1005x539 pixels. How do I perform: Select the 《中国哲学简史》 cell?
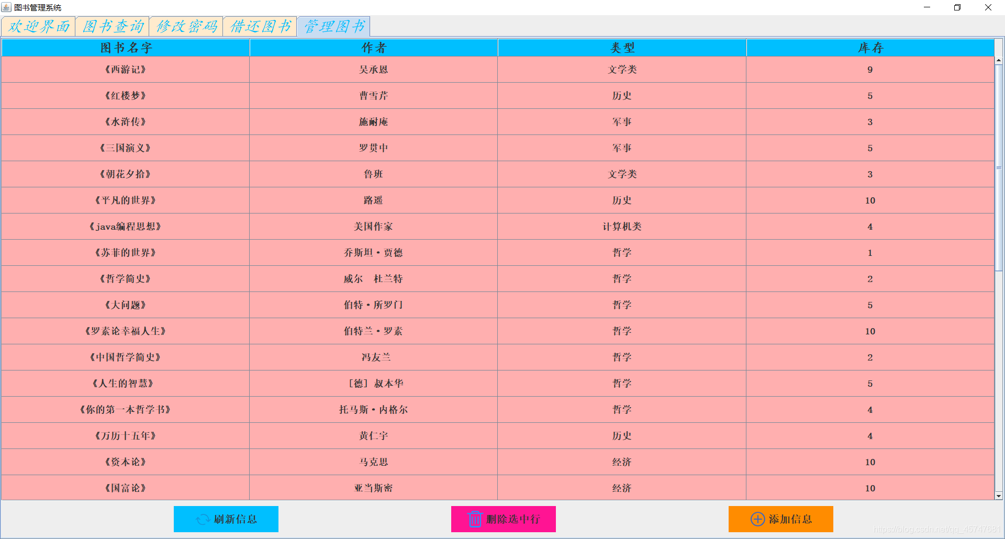(126, 357)
